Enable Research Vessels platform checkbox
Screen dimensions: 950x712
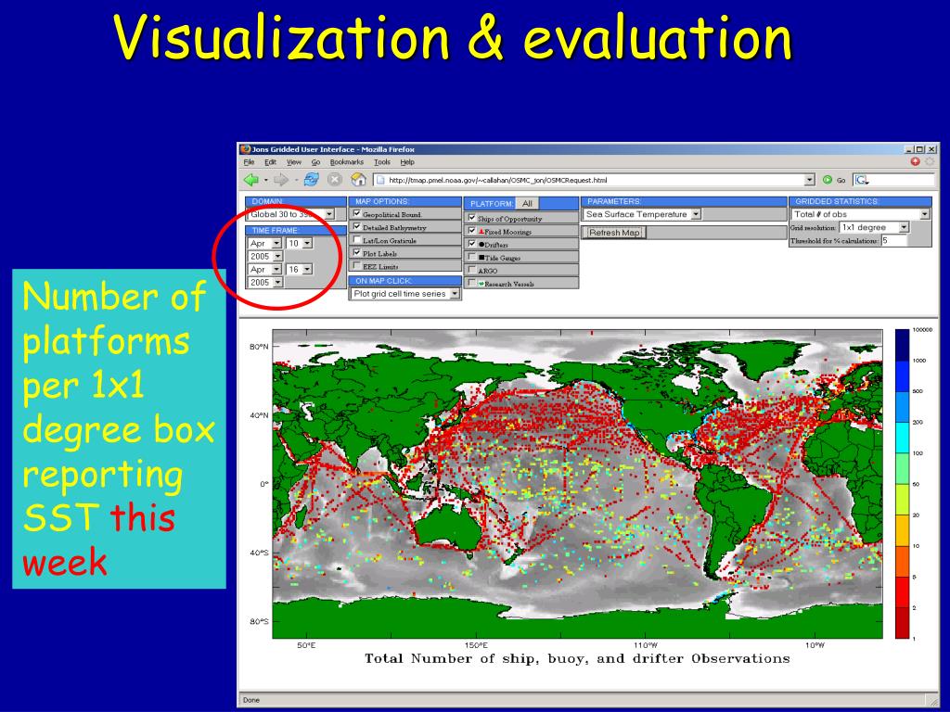coord(472,283)
